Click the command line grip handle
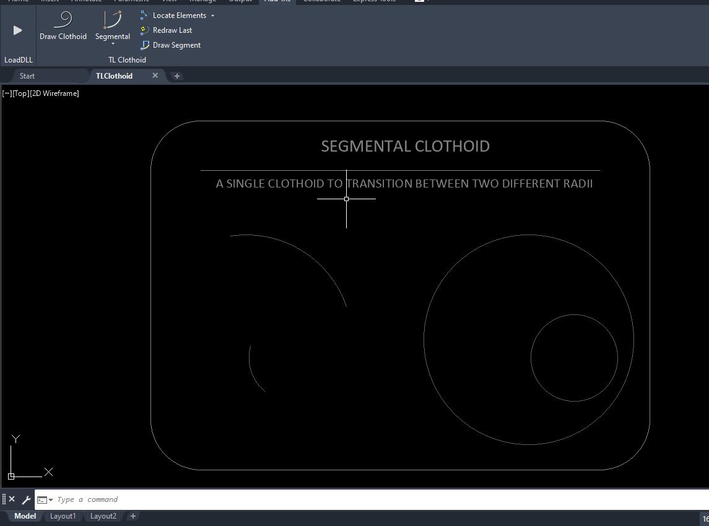Image resolution: width=709 pixels, height=526 pixels. click(x=4, y=499)
